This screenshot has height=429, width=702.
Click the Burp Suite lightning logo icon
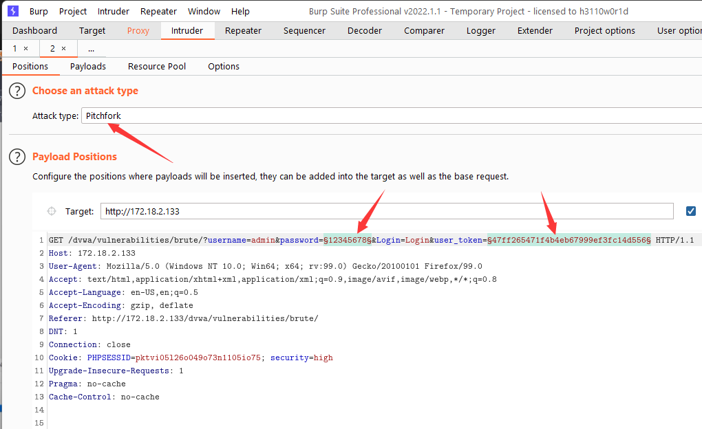tap(13, 11)
